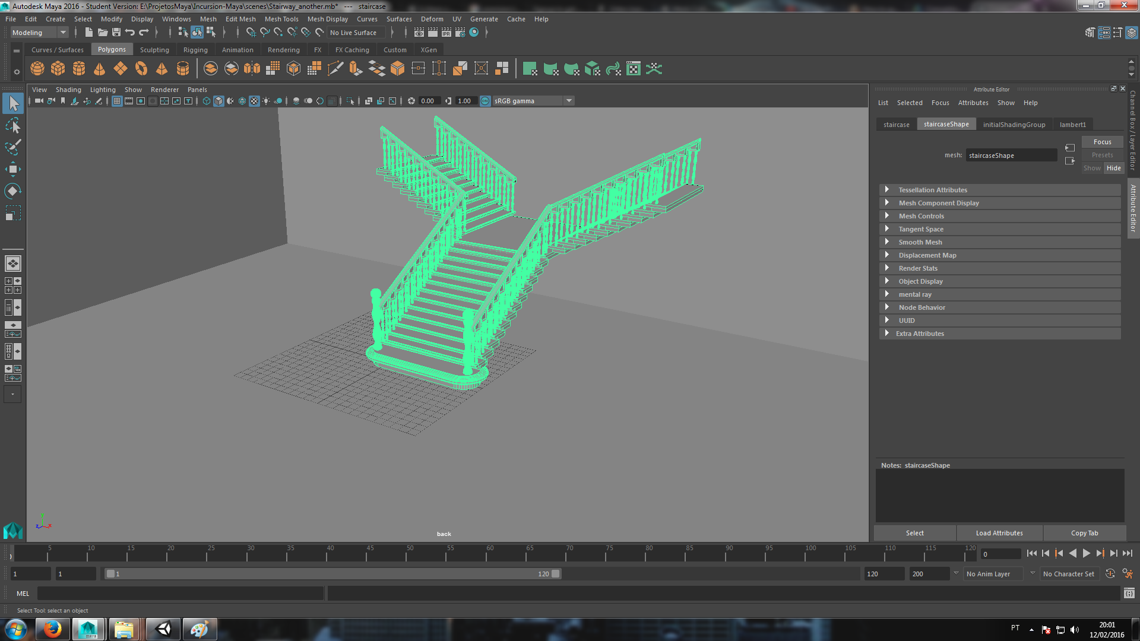
Task: Select the Move tool in toolbox
Action: tap(12, 169)
